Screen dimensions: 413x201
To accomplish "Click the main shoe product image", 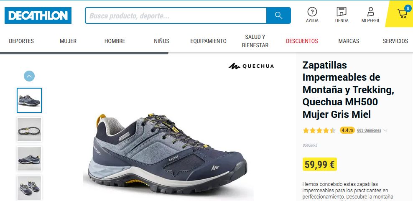I will 165,153.
